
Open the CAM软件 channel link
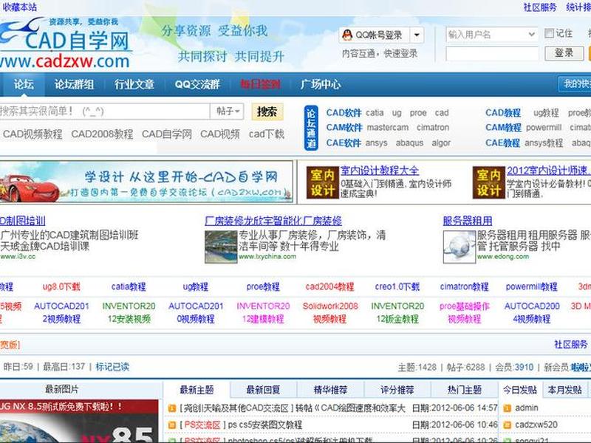pos(344,128)
